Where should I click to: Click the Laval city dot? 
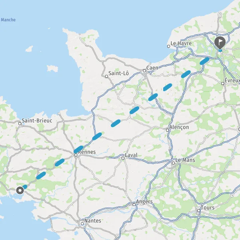coord(123,158)
